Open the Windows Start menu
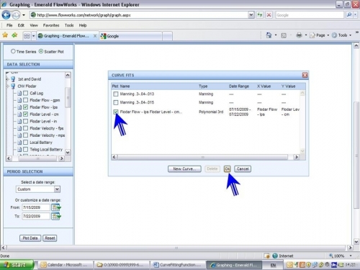The image size is (360, 270). [17, 265]
